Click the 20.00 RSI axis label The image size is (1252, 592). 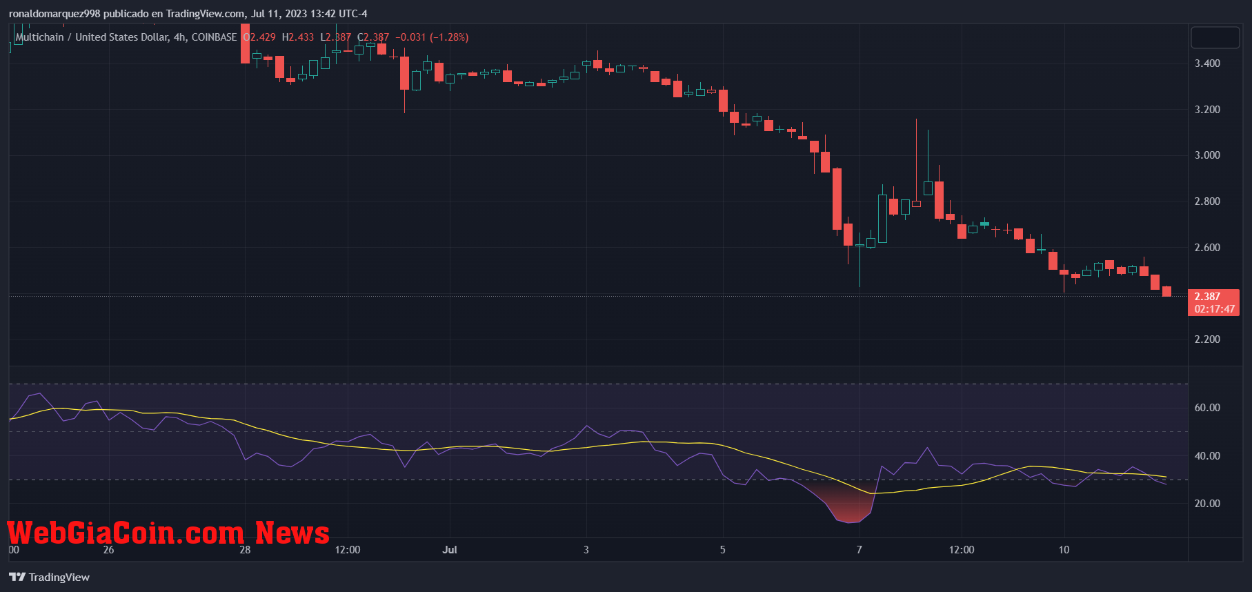1207,504
